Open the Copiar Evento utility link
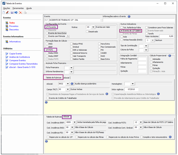The width and height of the screenshot is (178, 155). pos(16,54)
